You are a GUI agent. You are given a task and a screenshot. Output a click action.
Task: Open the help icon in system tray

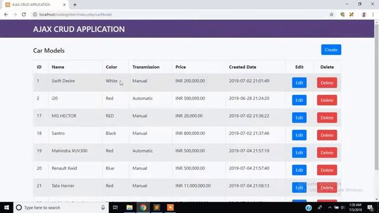coord(309,208)
